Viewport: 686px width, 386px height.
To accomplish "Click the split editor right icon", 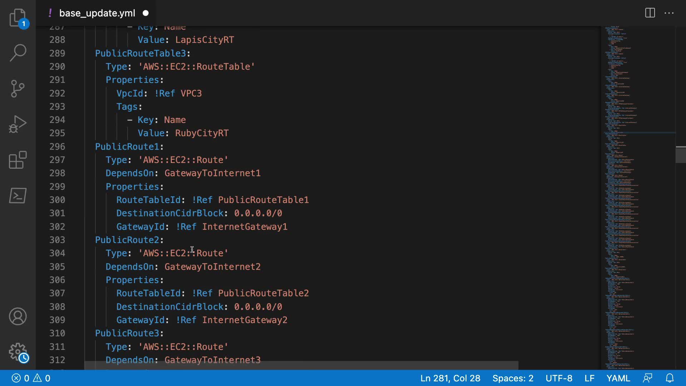I will pyautogui.click(x=650, y=13).
